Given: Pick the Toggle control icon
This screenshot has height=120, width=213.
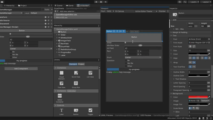Looking at the screenshot, I should (x=90, y=110).
